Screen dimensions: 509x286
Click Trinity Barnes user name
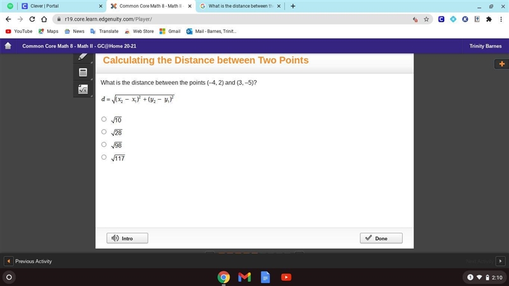pos(485,46)
